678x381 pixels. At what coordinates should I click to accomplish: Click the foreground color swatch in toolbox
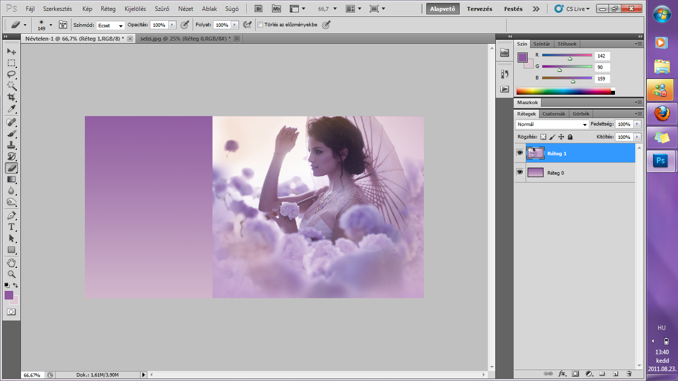point(9,295)
